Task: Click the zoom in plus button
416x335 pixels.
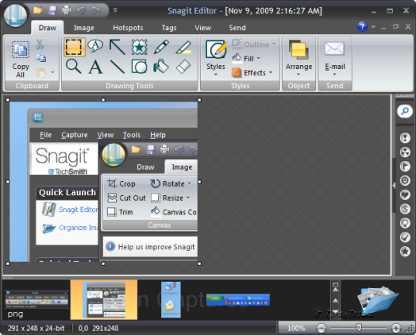Action: [x=396, y=328]
